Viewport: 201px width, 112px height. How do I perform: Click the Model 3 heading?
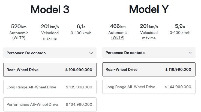[50, 10]
